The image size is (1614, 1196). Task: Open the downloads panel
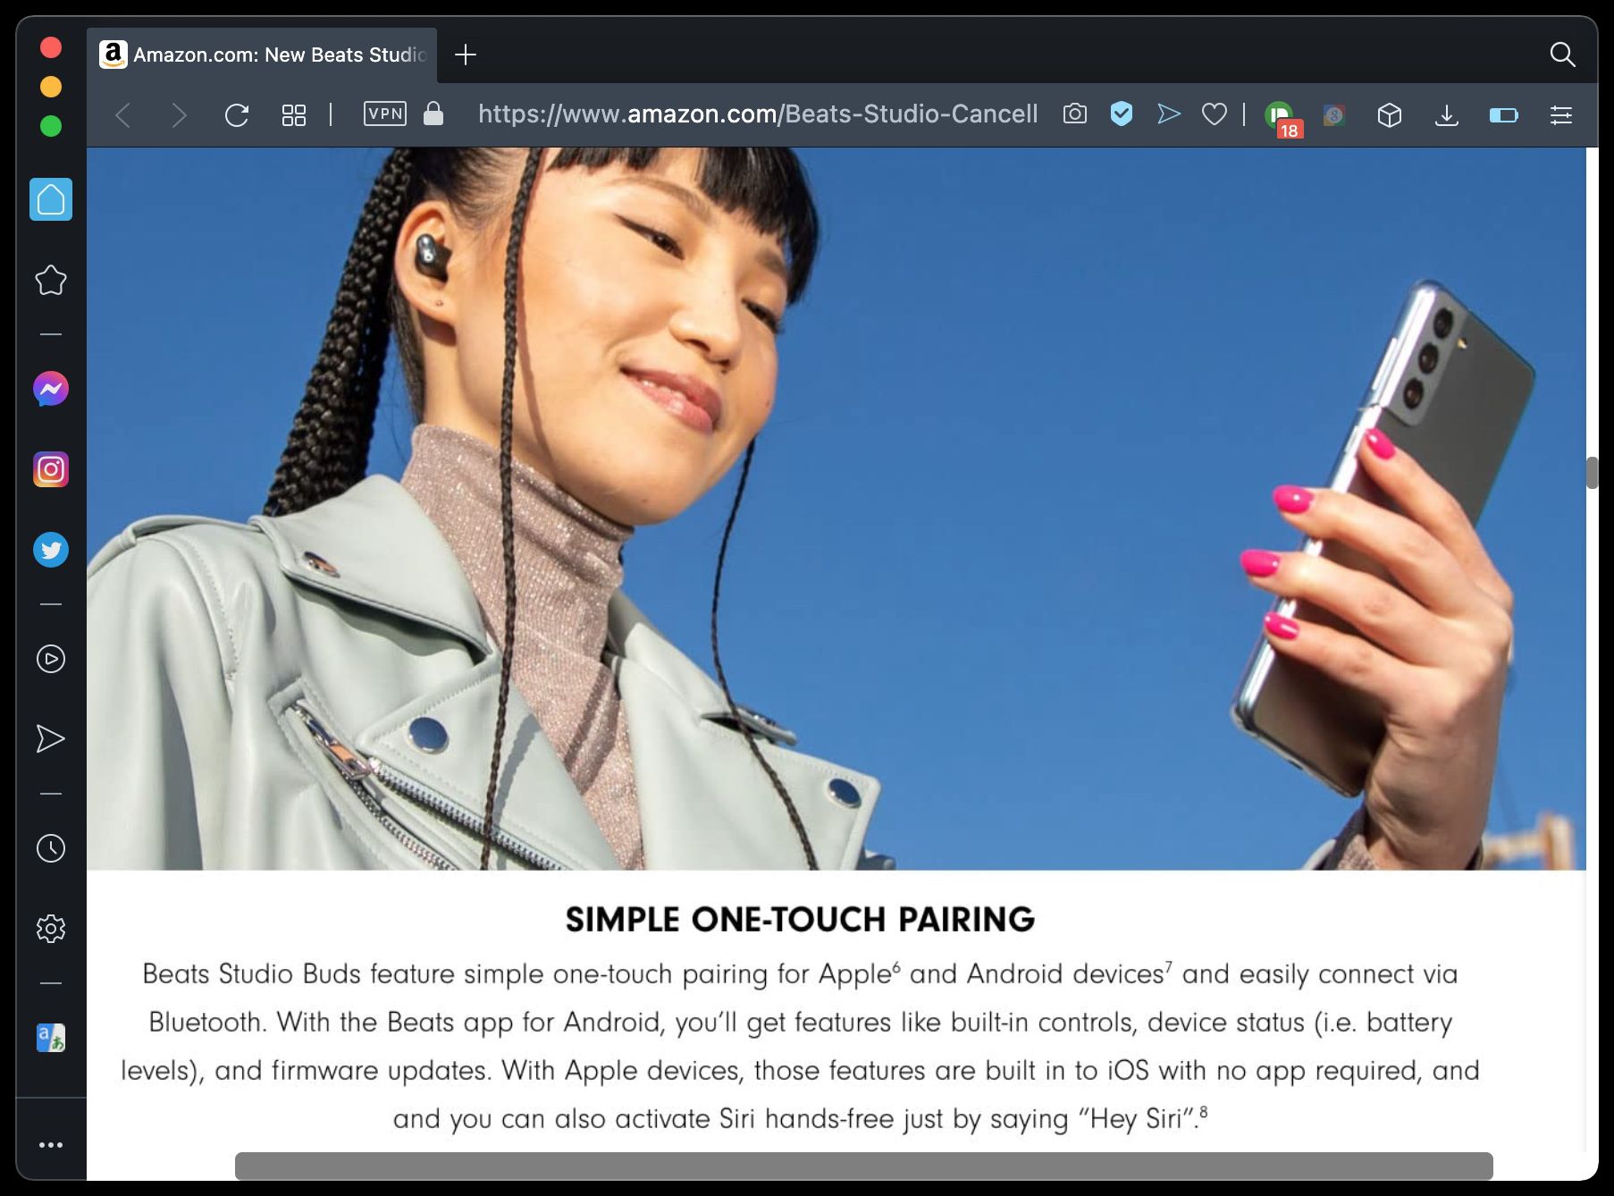click(1447, 115)
